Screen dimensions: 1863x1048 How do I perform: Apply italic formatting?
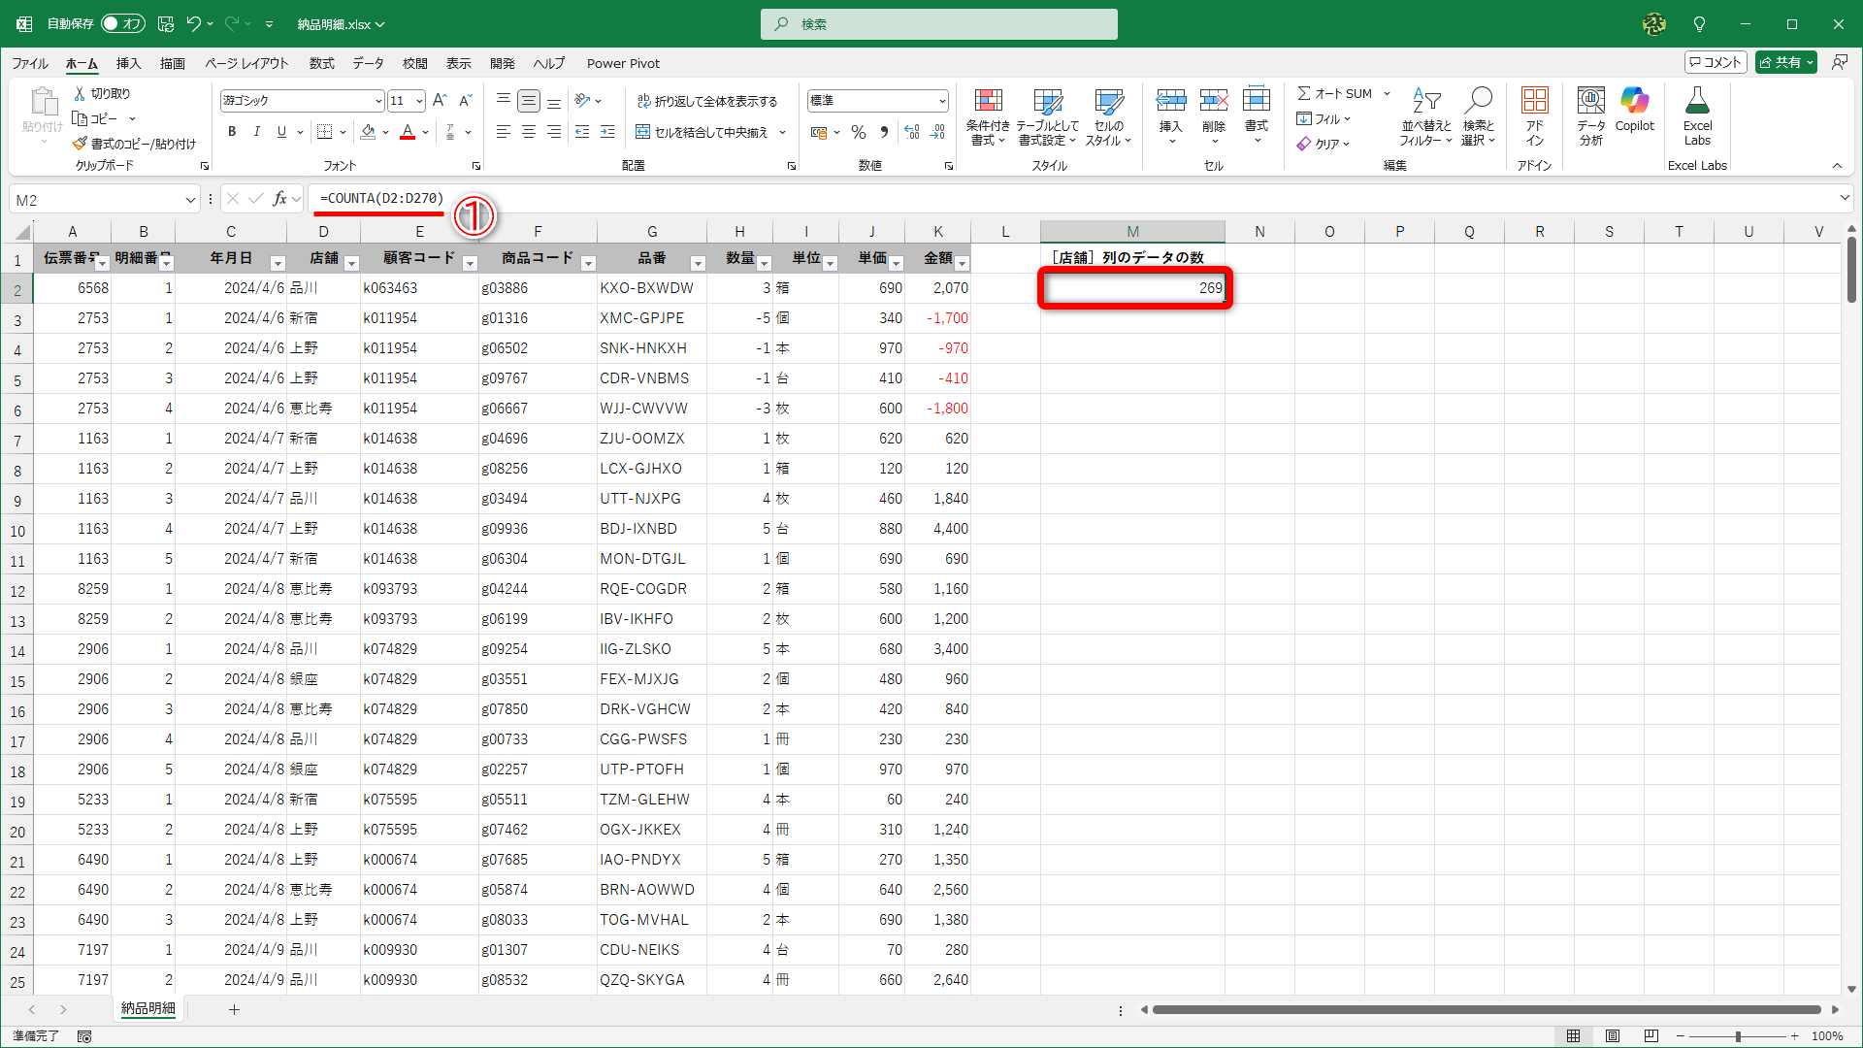click(256, 132)
